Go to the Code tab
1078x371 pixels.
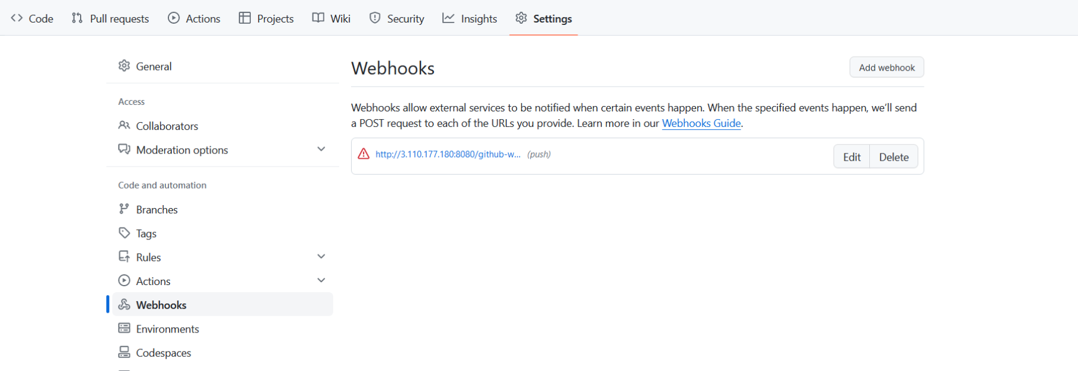pos(32,18)
